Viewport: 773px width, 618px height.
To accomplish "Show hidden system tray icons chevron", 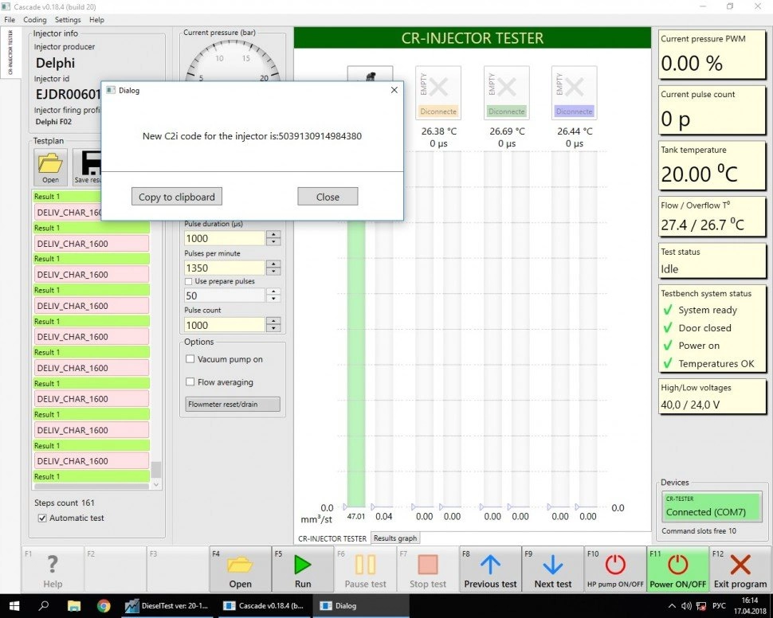I will click(672, 606).
